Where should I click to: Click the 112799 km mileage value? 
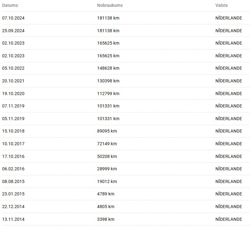pyautogui.click(x=108, y=93)
